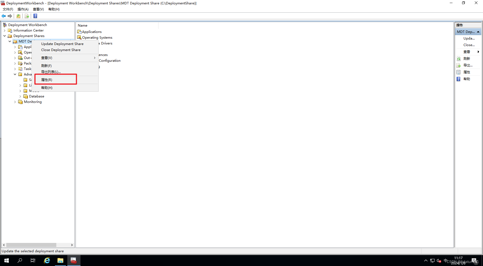The image size is (483, 266).
Task: Click 导出... action link
Action: coord(468,65)
